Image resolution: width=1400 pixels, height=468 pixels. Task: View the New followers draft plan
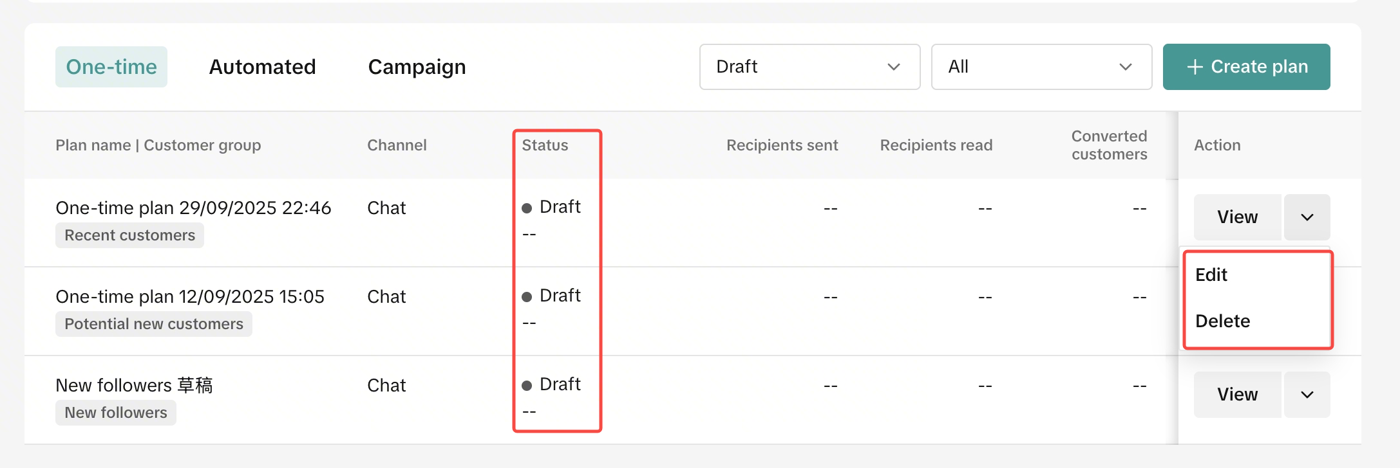[x=1237, y=395]
